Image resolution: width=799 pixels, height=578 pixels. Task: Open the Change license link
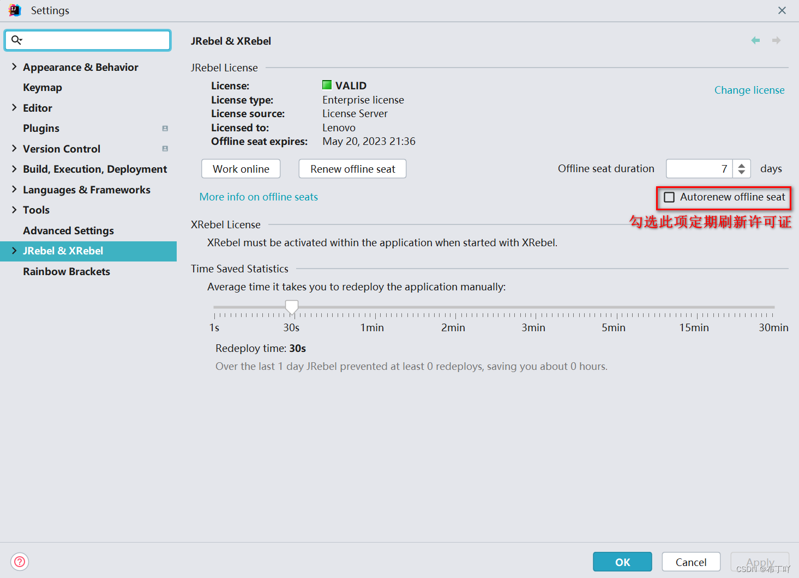tap(749, 90)
